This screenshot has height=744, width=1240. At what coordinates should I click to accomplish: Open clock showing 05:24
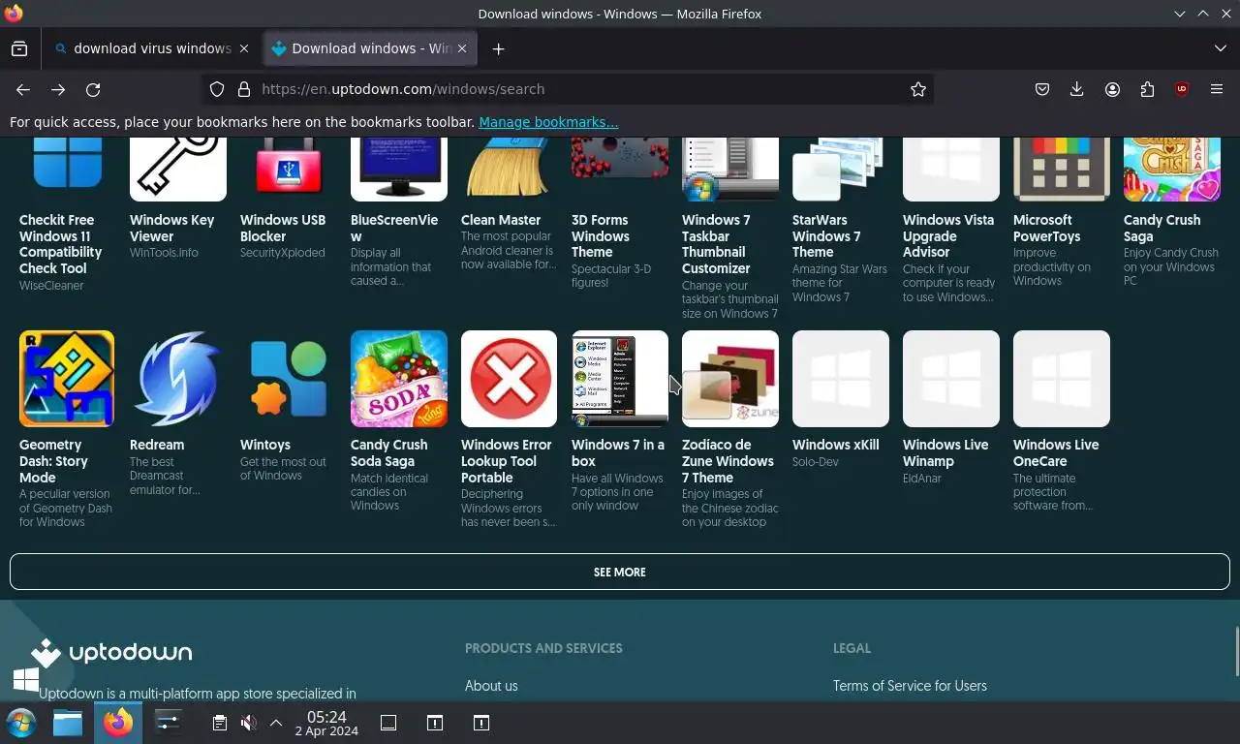326,723
